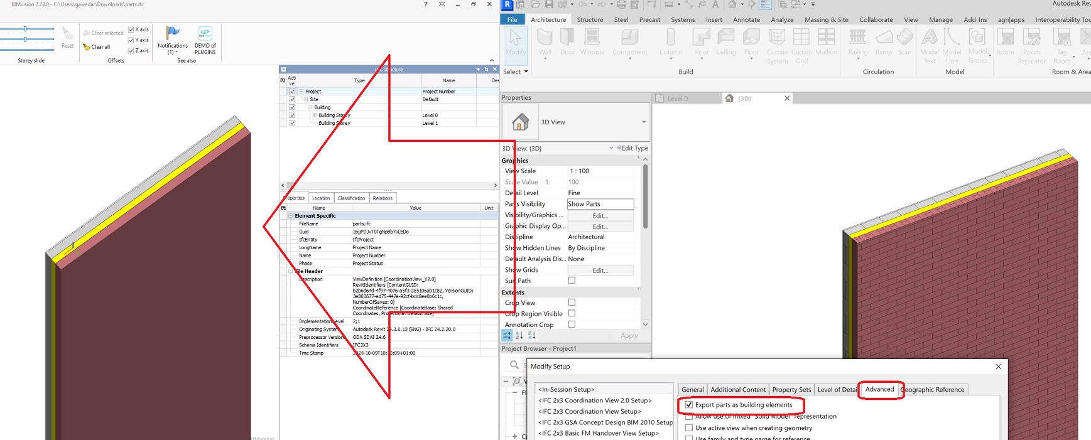This screenshot has height=440, width=1091.
Task: Select the Railing tool
Action: (x=857, y=43)
